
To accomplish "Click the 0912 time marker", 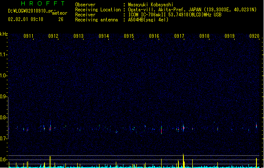I will point(53,36).
